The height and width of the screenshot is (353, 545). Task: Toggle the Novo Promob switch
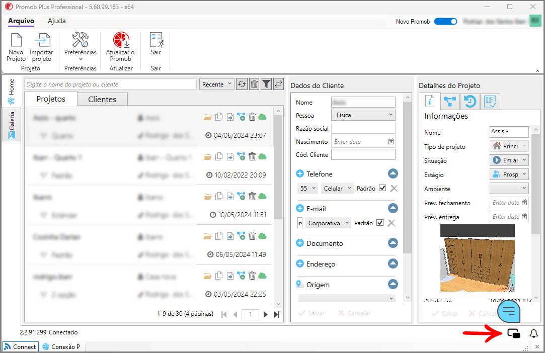pyautogui.click(x=445, y=22)
